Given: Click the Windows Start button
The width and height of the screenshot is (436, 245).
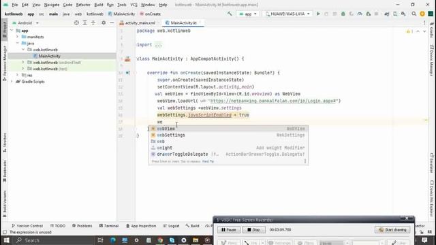Looking at the screenshot, I should coord(6,240).
